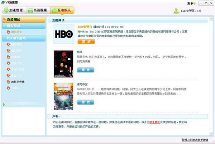The width and height of the screenshot is (215, 144).
Task: Follow the red 联系我们 link
Action: pos(155,122)
